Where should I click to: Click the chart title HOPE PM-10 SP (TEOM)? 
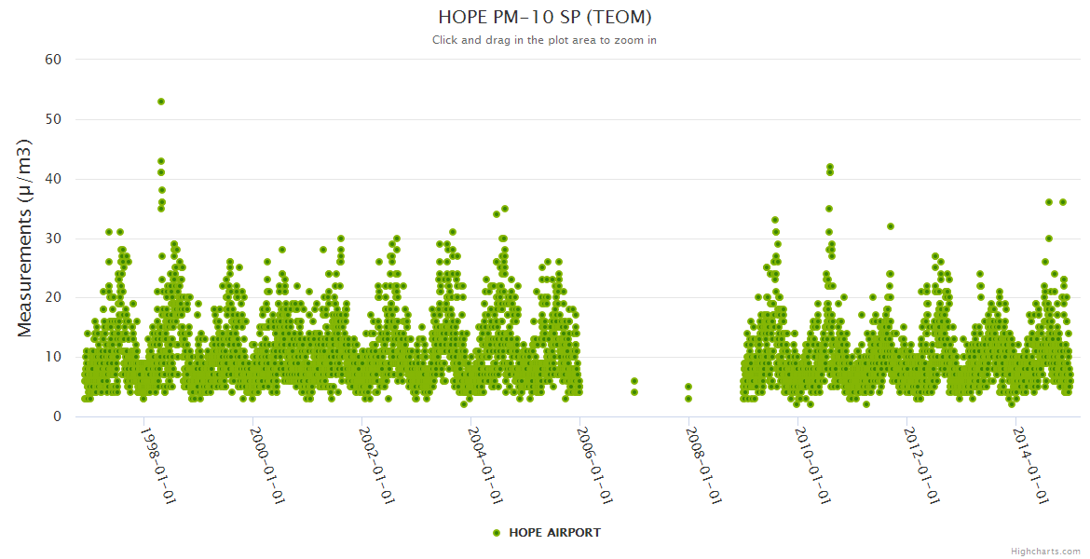click(x=544, y=18)
